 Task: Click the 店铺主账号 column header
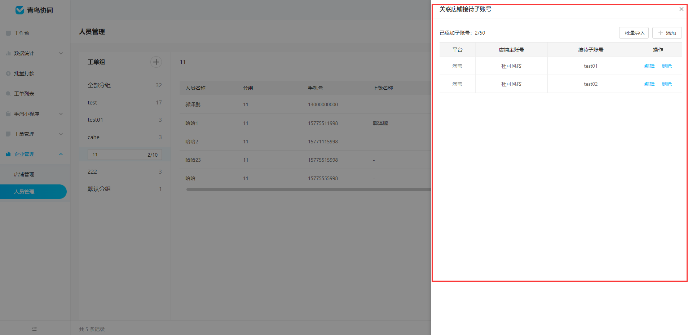click(511, 50)
